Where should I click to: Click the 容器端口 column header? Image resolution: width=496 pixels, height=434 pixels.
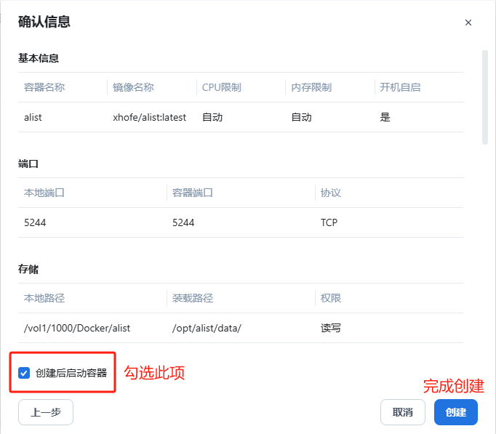click(x=192, y=193)
